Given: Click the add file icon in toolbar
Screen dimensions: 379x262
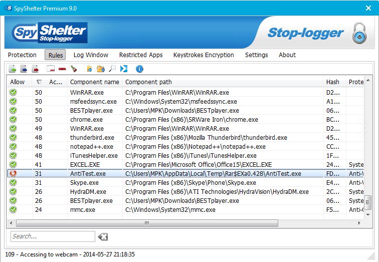Looking at the screenshot, I should coord(89,69).
